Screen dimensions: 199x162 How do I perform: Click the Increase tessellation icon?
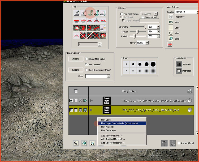(179, 64)
